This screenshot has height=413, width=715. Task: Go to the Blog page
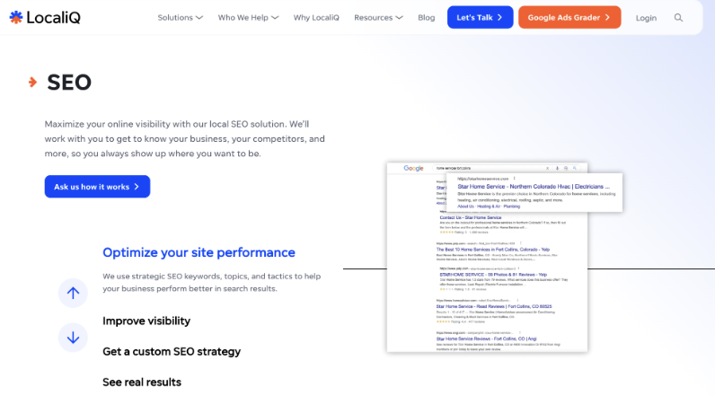pos(427,18)
